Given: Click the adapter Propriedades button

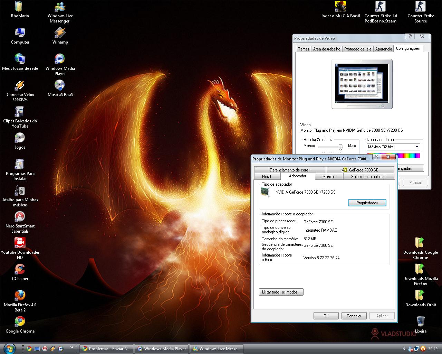Looking at the screenshot, I should click(367, 203).
